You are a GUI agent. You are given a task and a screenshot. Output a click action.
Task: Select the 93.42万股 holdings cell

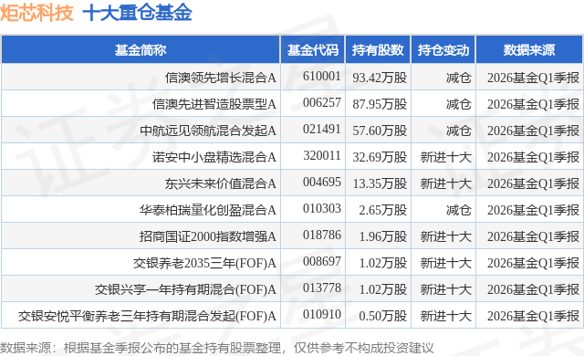tap(380, 78)
